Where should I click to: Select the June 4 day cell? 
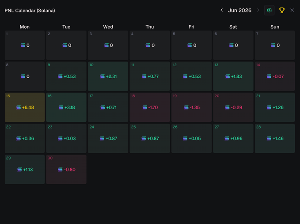tap(150, 46)
